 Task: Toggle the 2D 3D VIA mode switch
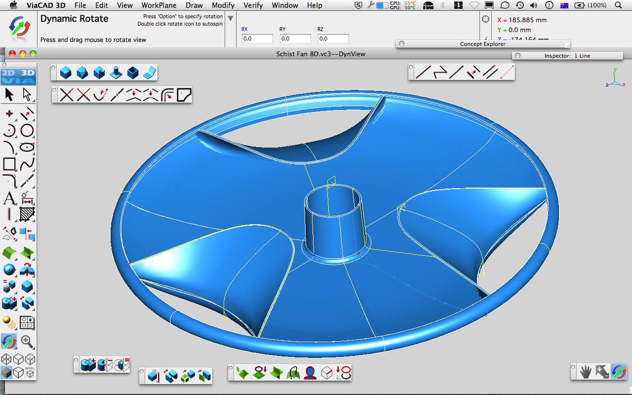coord(18,77)
